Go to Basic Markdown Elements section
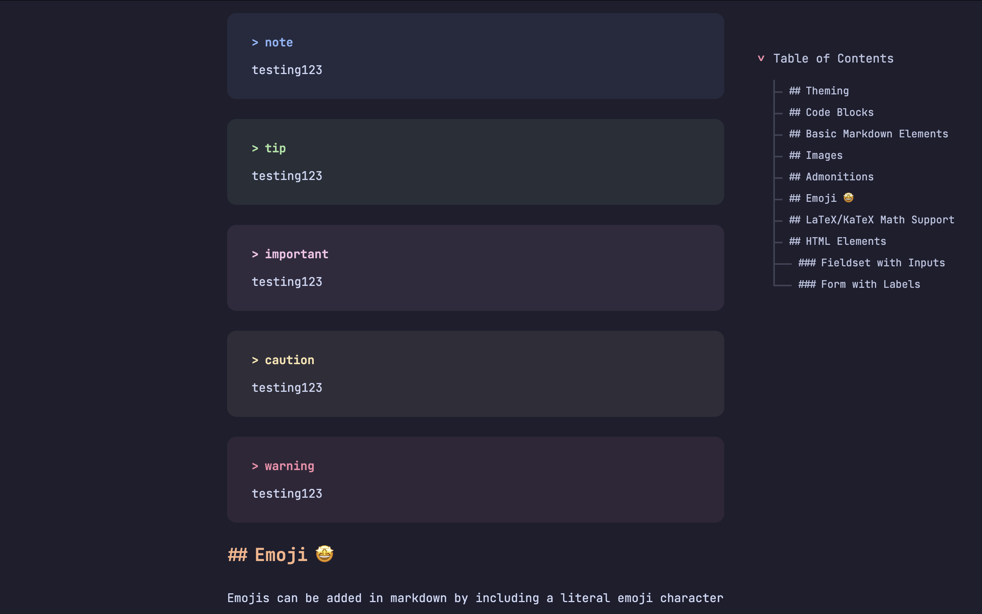The width and height of the screenshot is (982, 614). tap(868, 134)
